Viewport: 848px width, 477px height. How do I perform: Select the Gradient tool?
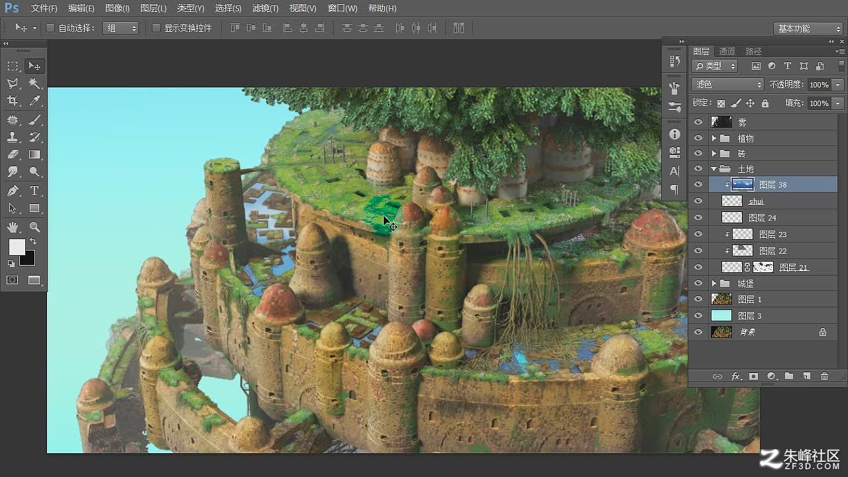34,154
